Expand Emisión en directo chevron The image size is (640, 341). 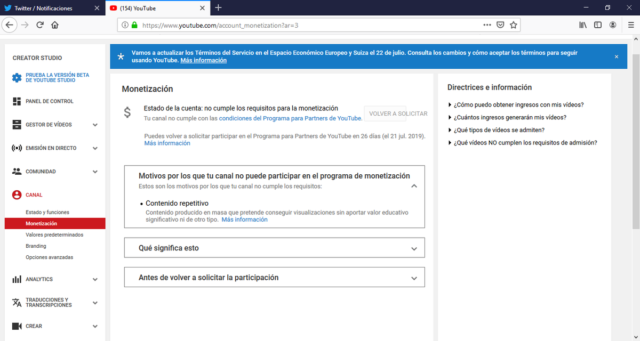pyautogui.click(x=95, y=148)
